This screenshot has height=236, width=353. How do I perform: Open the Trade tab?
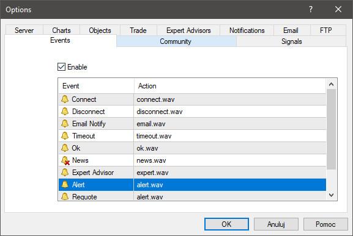tap(138, 30)
